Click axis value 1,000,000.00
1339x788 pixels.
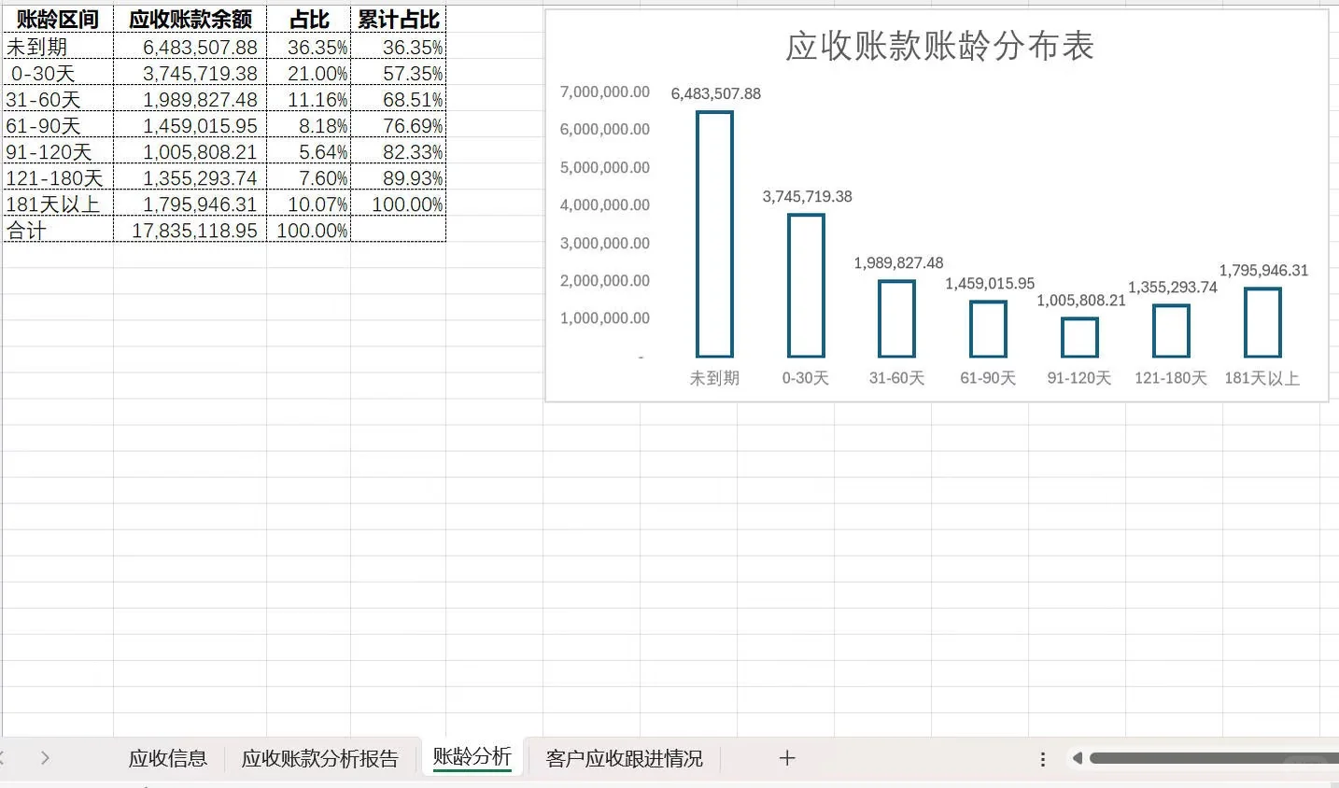point(605,317)
